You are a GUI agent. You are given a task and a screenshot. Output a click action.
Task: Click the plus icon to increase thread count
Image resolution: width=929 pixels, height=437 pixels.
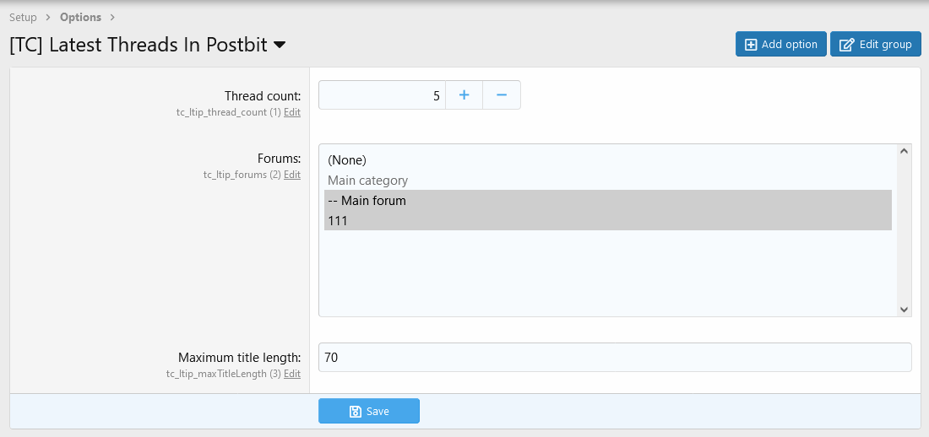[464, 95]
